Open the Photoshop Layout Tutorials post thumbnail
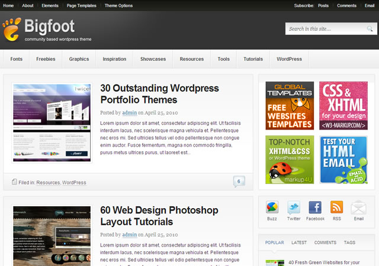Image resolution: width=379 pixels, height=266 pixels. pyautogui.click(x=52, y=236)
